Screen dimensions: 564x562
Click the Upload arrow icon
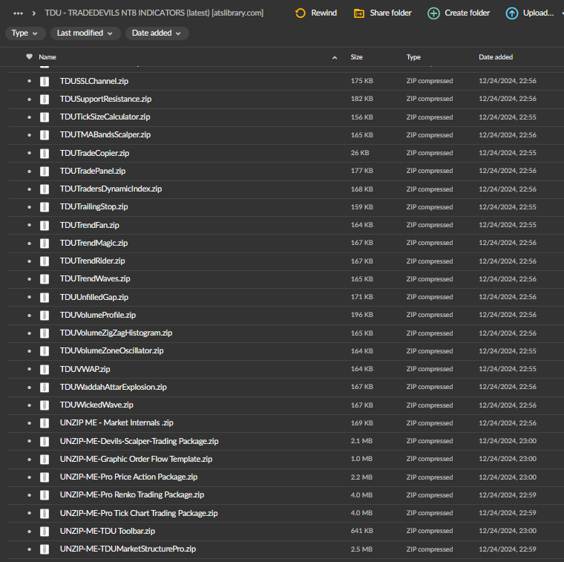512,13
